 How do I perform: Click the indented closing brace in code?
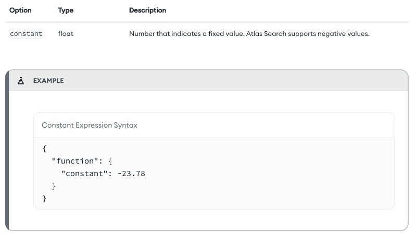pyautogui.click(x=54, y=186)
